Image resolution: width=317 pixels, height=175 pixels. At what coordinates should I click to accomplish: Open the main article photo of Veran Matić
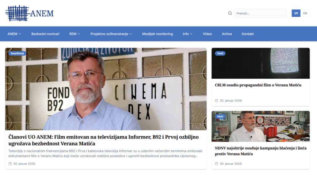106,89
